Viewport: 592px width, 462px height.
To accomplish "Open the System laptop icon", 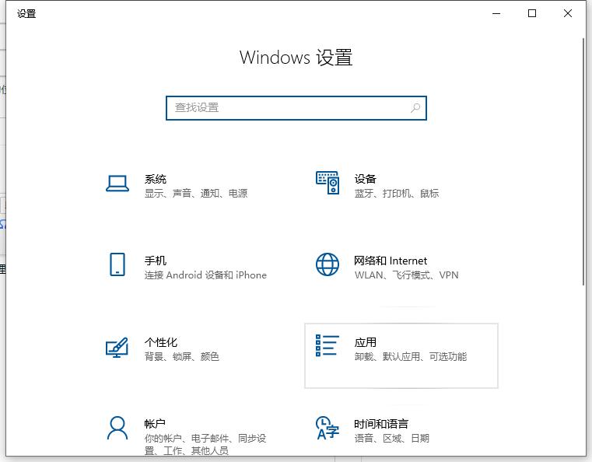I will 117,184.
